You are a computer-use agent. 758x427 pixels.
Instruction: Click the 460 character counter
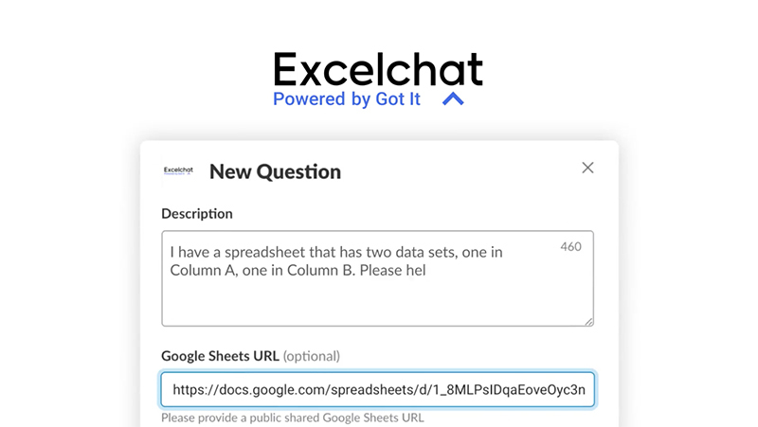[570, 247]
